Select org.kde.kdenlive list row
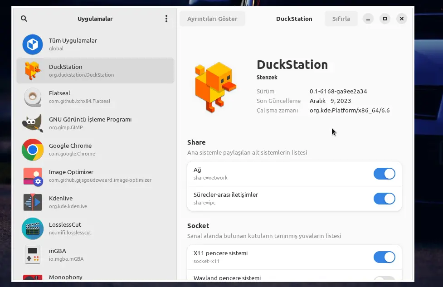This screenshot has width=443, height=287. coord(95,202)
